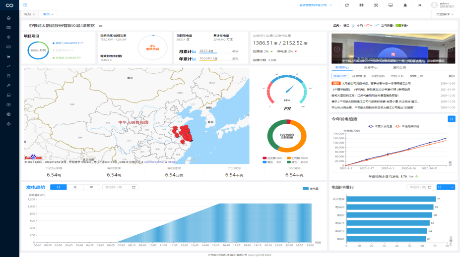Screen dimensions: 460x257
Task: Open the news item dated 2021-01-04
Action: [371, 90]
